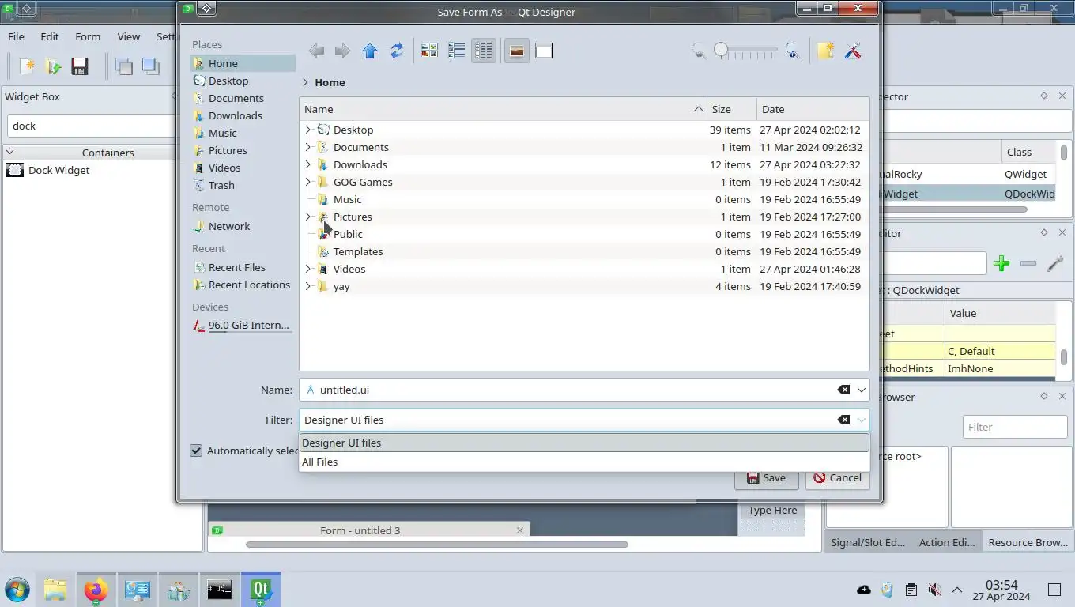Switch to compact list view mode
Image resolution: width=1075 pixels, height=607 pixels.
[456, 51]
